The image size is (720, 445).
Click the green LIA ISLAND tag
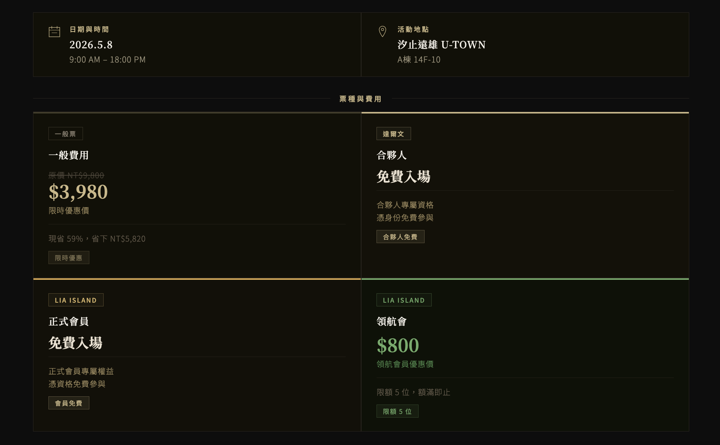coord(404,300)
